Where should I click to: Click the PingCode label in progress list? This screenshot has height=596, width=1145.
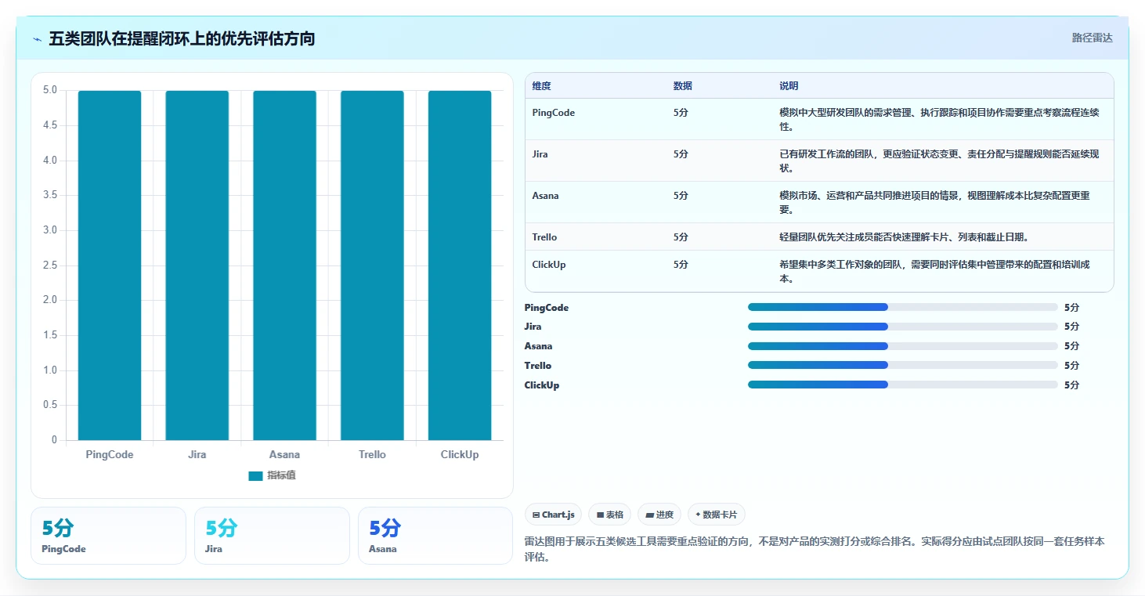click(x=547, y=308)
